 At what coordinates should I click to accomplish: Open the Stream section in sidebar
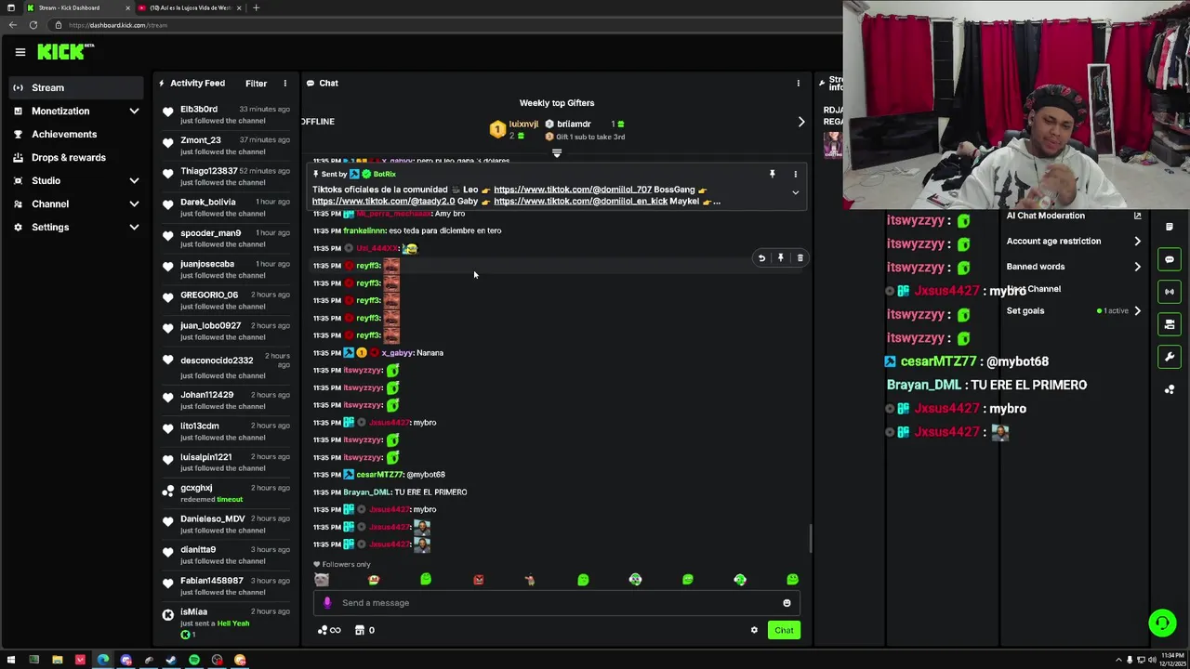click(76, 87)
